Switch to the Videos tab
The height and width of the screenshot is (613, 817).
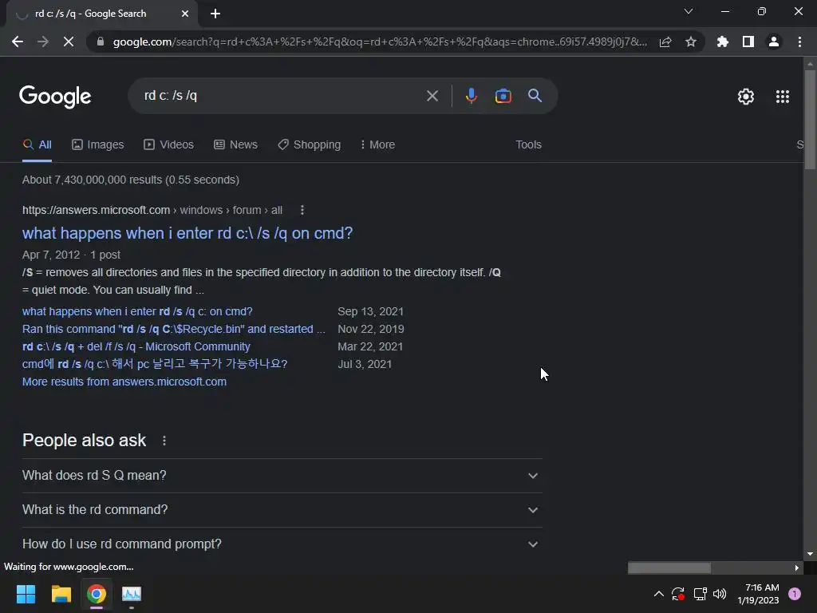click(x=169, y=145)
